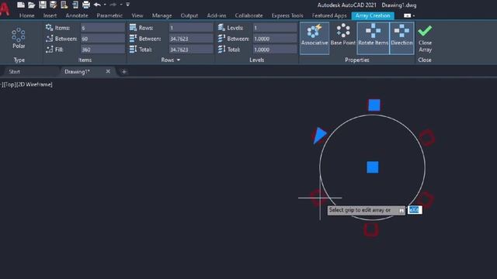Image resolution: width=497 pixels, height=279 pixels.
Task: Click the square center grip of the array
Action: click(373, 167)
